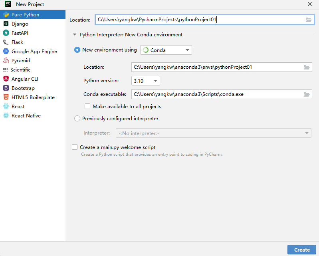Browse for project location folder icon

click(x=309, y=20)
